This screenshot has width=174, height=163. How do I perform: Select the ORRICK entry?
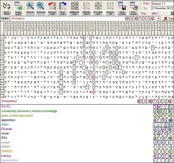point(7,151)
